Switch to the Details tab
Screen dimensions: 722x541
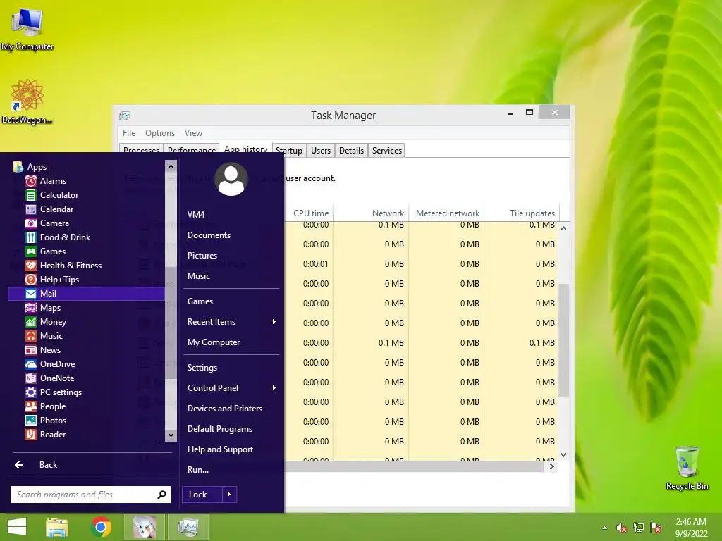coord(351,151)
